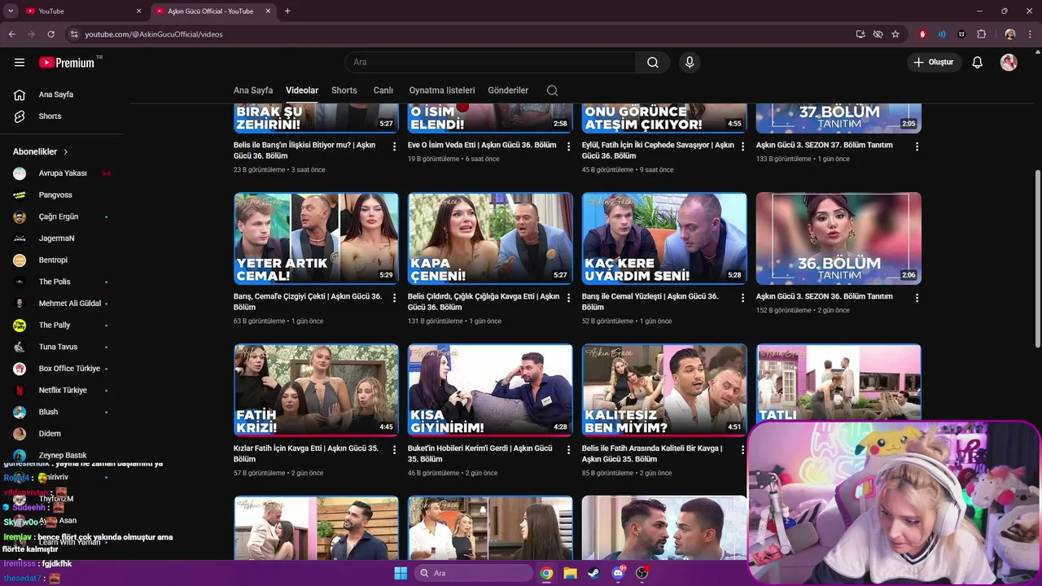Click the Oluştur create button
Image resolution: width=1042 pixels, height=586 pixels.
(x=935, y=63)
